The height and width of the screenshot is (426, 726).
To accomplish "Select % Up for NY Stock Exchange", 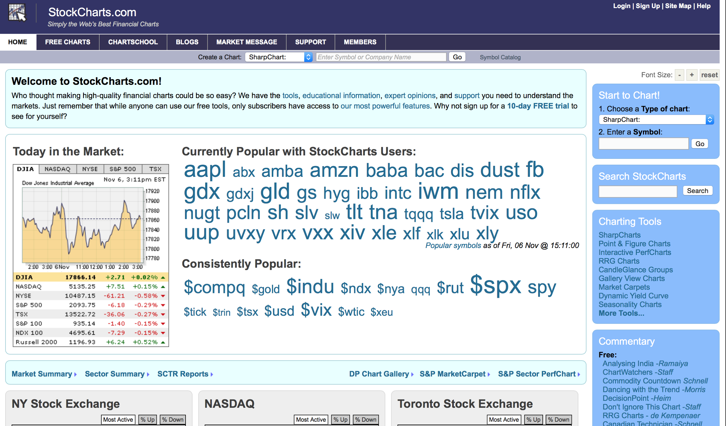I will (148, 420).
